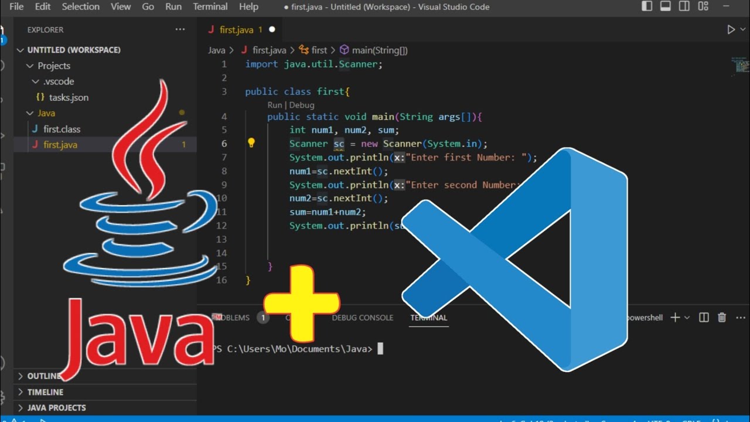Screen dimensions: 750x422
Task: Run Java file with play icon
Action: click(731, 29)
